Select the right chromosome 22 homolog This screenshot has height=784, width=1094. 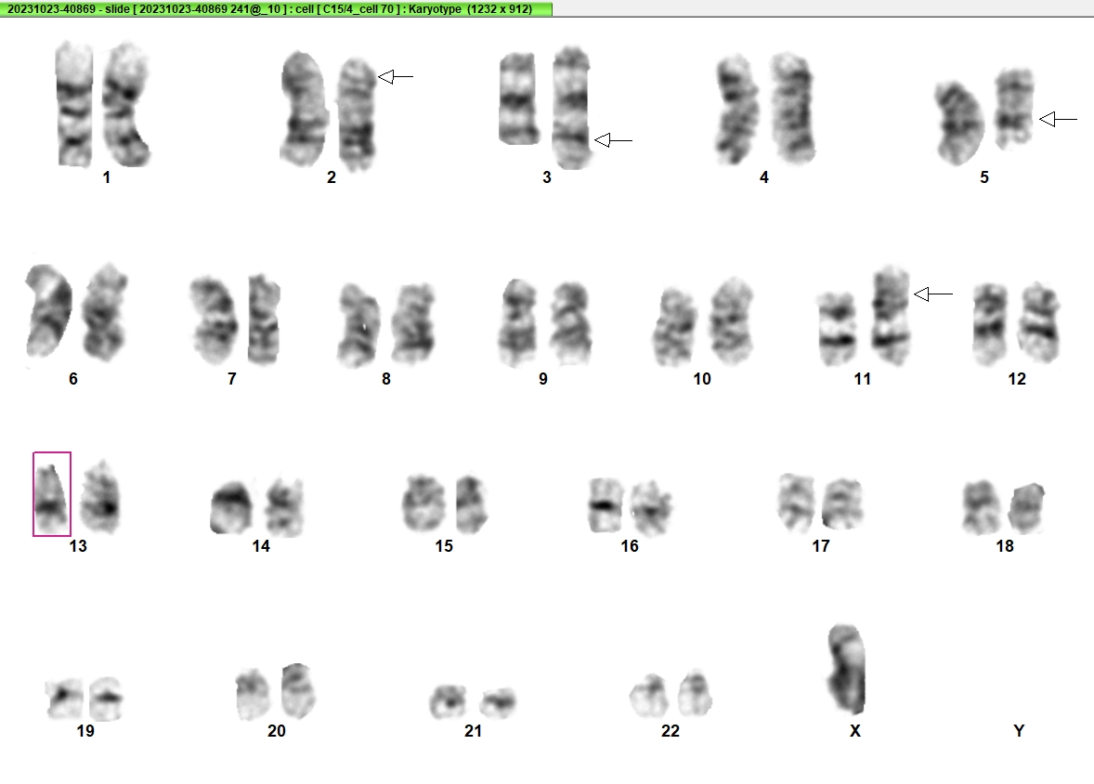[x=695, y=693]
